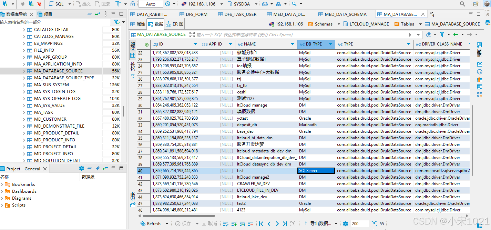Click the blue custom filter funnel icon

pyautogui.click(x=442, y=34)
